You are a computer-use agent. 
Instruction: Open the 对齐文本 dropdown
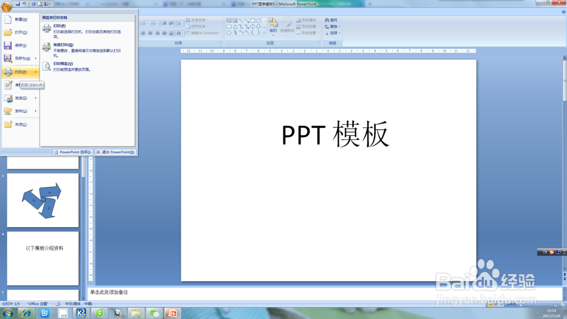[x=197, y=27]
